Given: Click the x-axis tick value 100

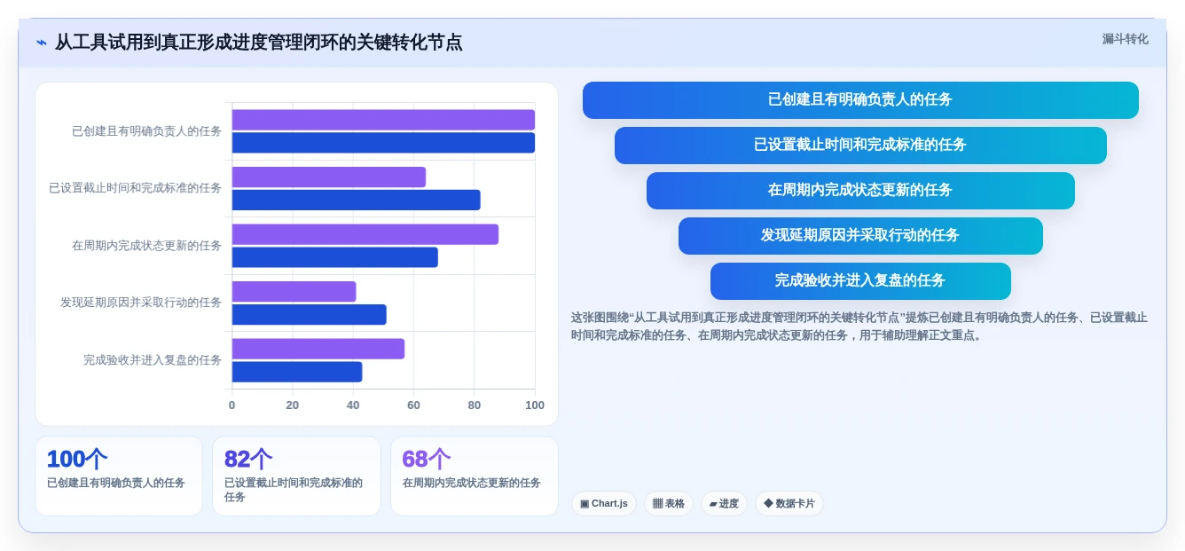Looking at the screenshot, I should [x=535, y=405].
